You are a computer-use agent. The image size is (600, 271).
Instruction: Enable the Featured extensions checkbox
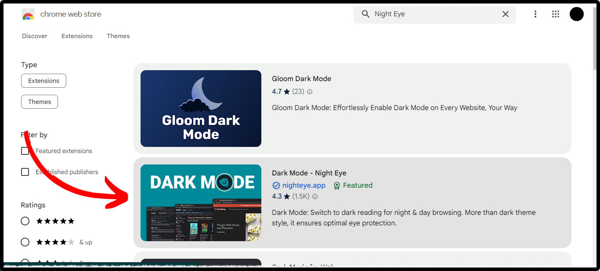click(x=25, y=151)
